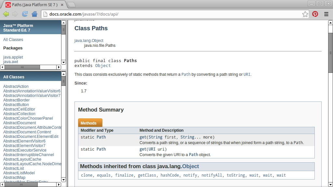This screenshot has width=333, height=187.
Task: Click main page vertical scrollbar thumb
Action: 330,53
